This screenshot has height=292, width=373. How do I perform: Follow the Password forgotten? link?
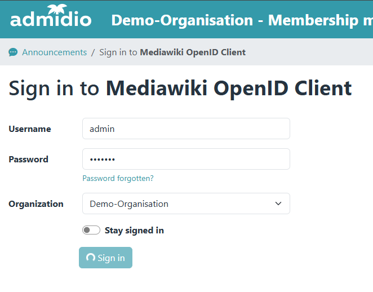tap(118, 178)
